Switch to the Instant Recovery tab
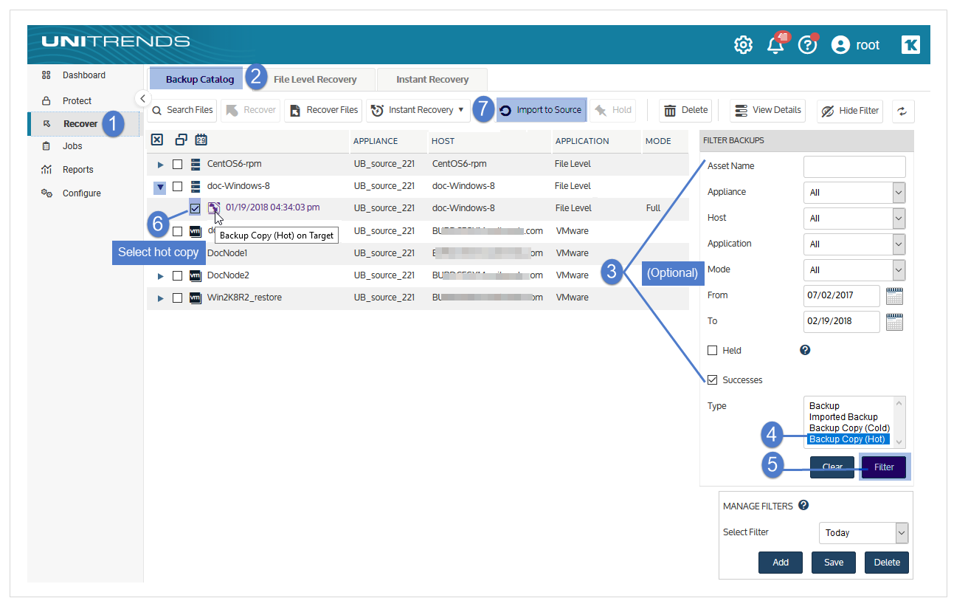 click(432, 80)
